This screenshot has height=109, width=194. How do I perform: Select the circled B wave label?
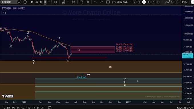[28, 33]
